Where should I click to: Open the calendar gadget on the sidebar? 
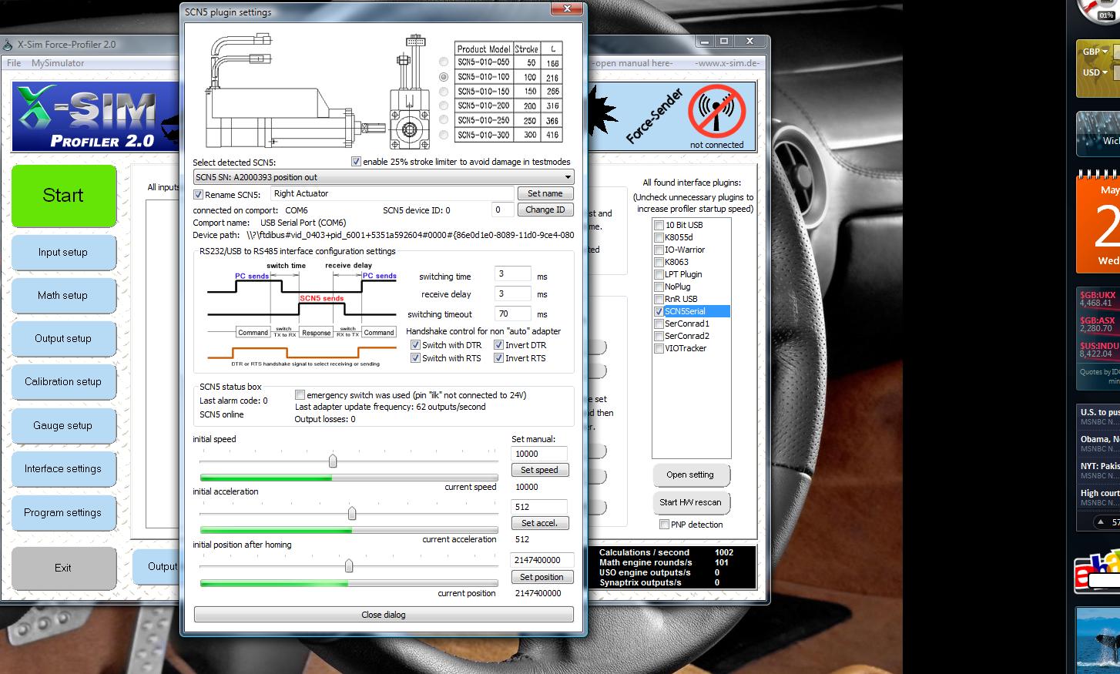(1098, 222)
